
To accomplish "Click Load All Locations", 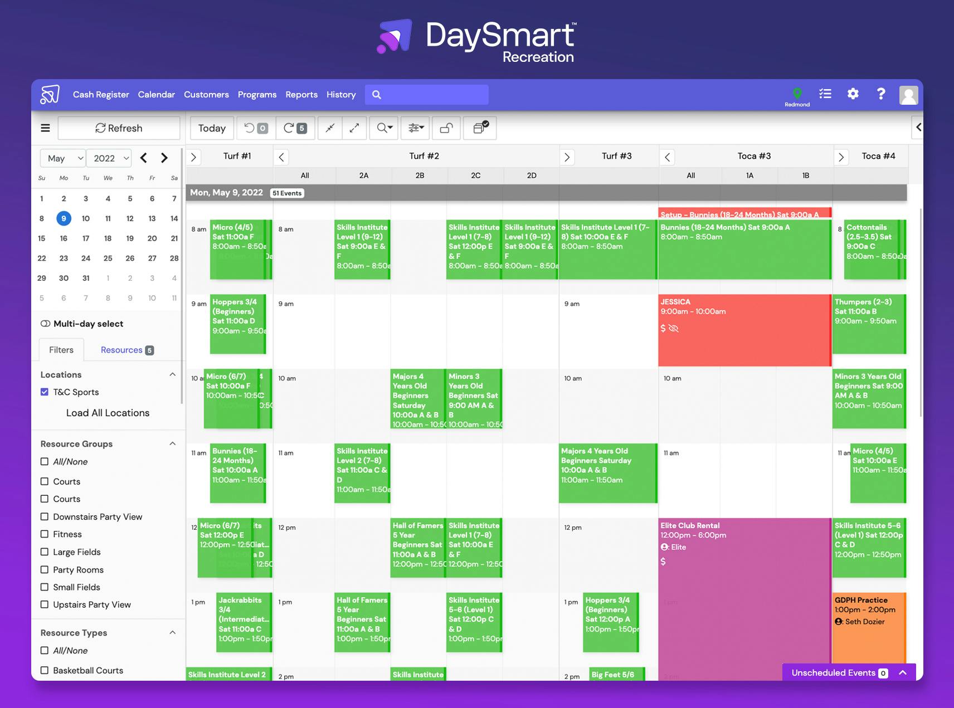I will coord(107,412).
